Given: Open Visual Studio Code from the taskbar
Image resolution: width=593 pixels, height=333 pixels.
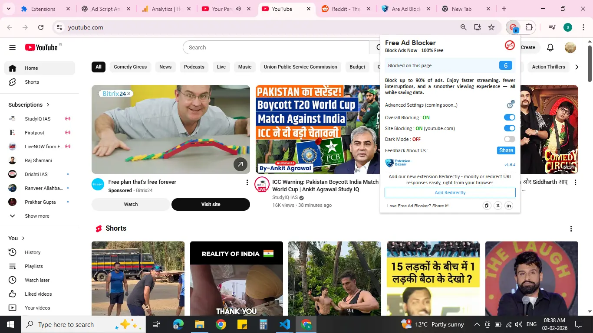Looking at the screenshot, I should 285,324.
